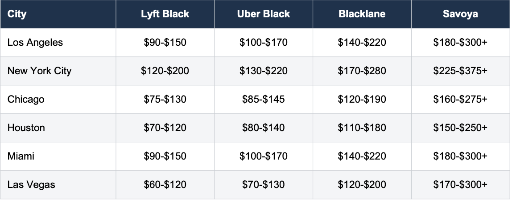Screen dimensions: 512x200
Task: Select the Los Angeles row label
Action: [x=35, y=43]
